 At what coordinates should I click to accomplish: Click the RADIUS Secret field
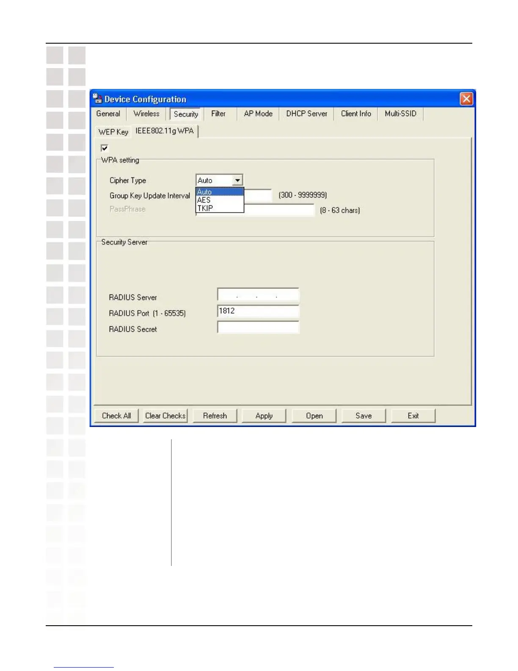(258, 327)
